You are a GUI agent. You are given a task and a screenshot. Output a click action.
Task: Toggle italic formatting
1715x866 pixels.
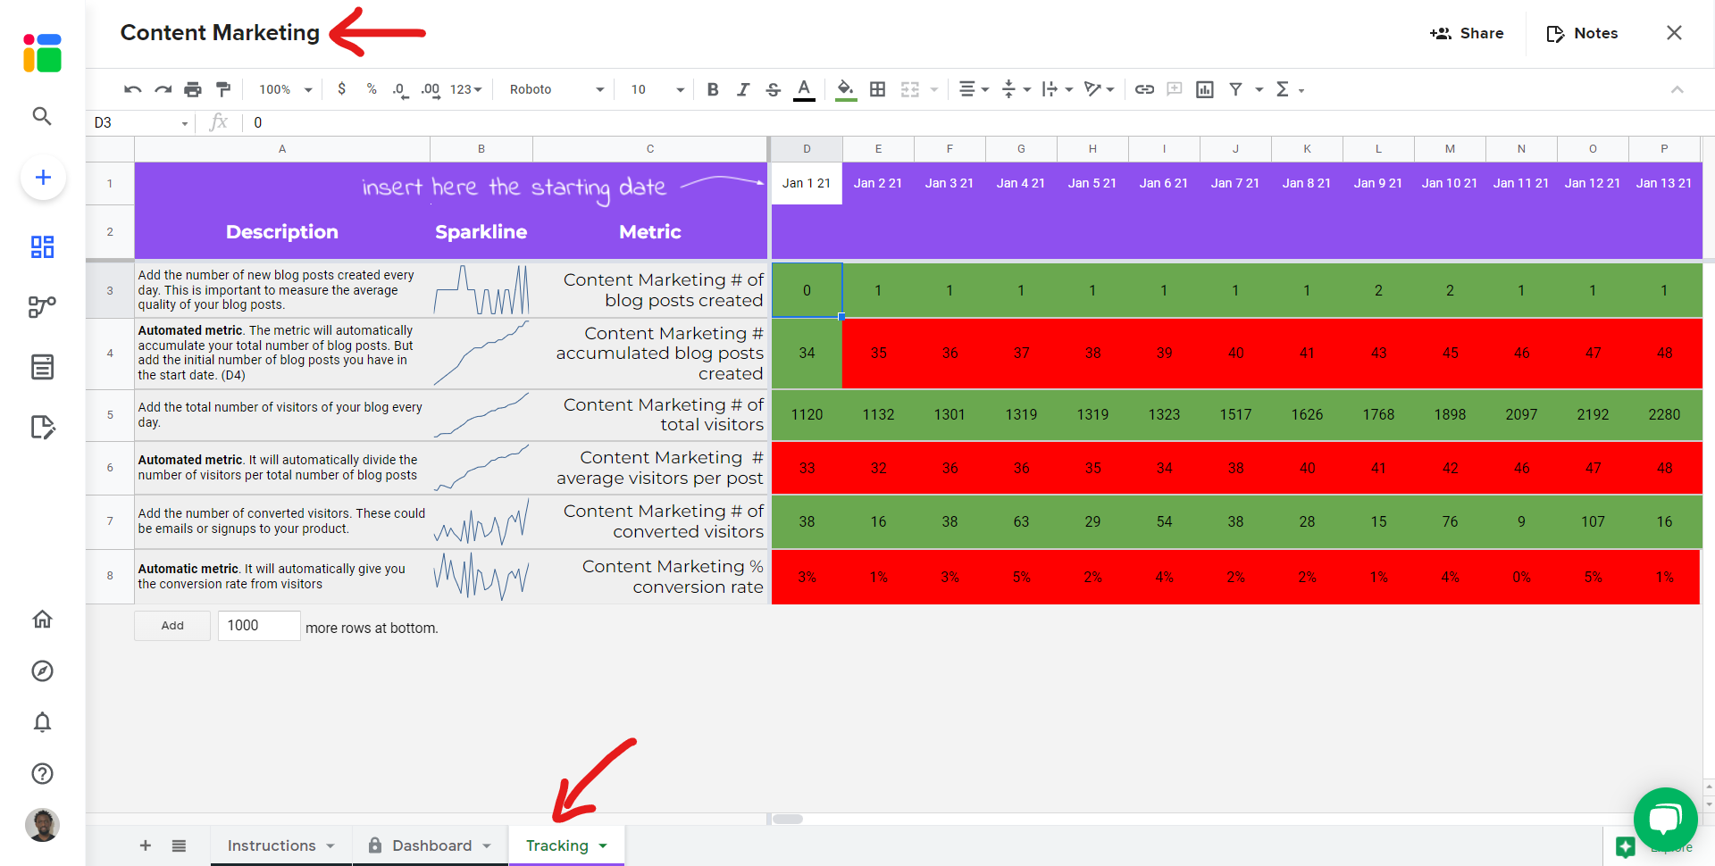click(x=743, y=89)
